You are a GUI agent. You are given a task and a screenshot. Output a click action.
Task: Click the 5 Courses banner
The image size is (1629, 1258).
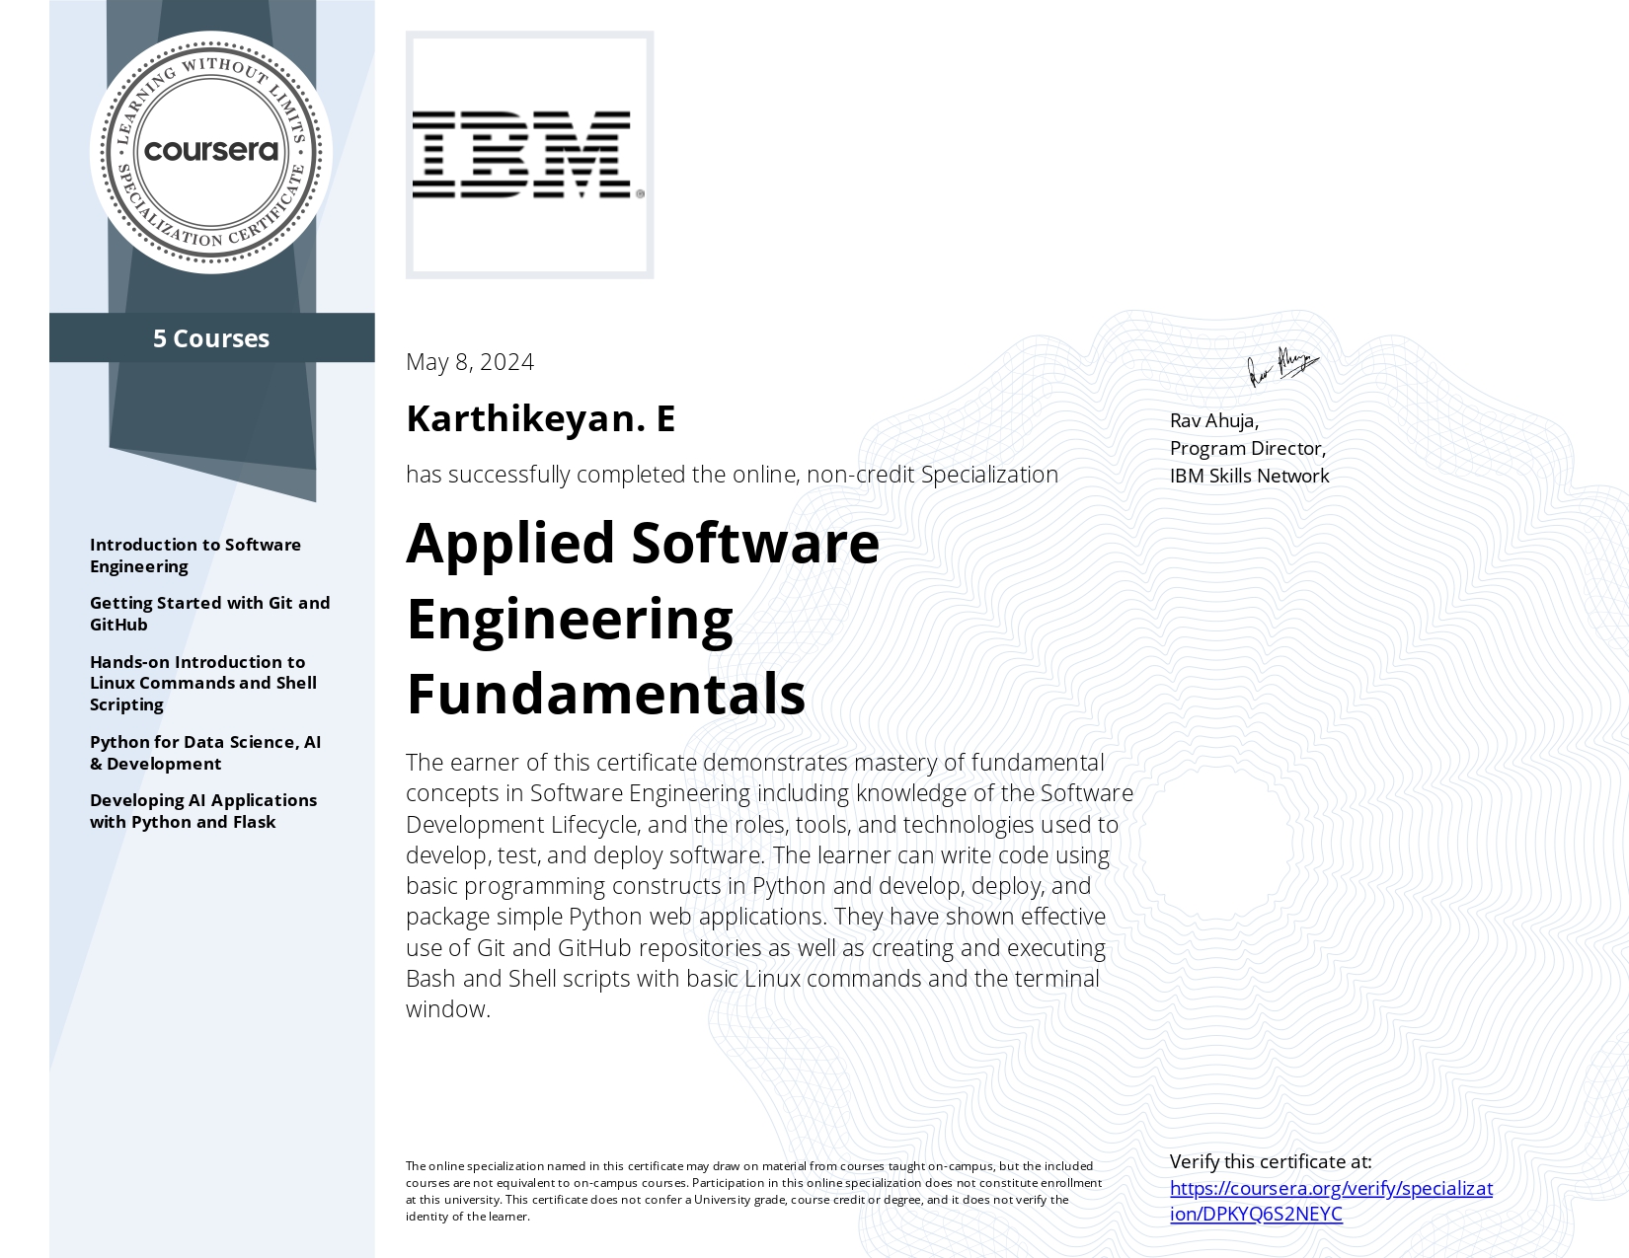(x=211, y=338)
